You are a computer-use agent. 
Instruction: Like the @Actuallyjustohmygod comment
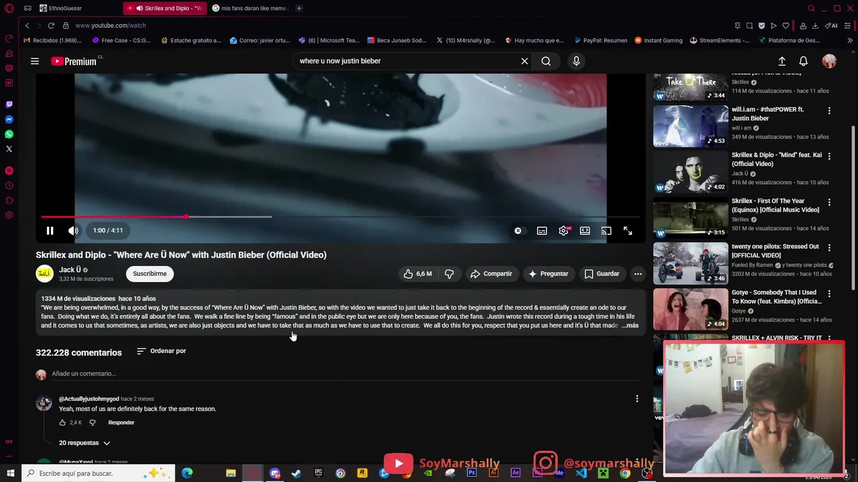coord(62,422)
